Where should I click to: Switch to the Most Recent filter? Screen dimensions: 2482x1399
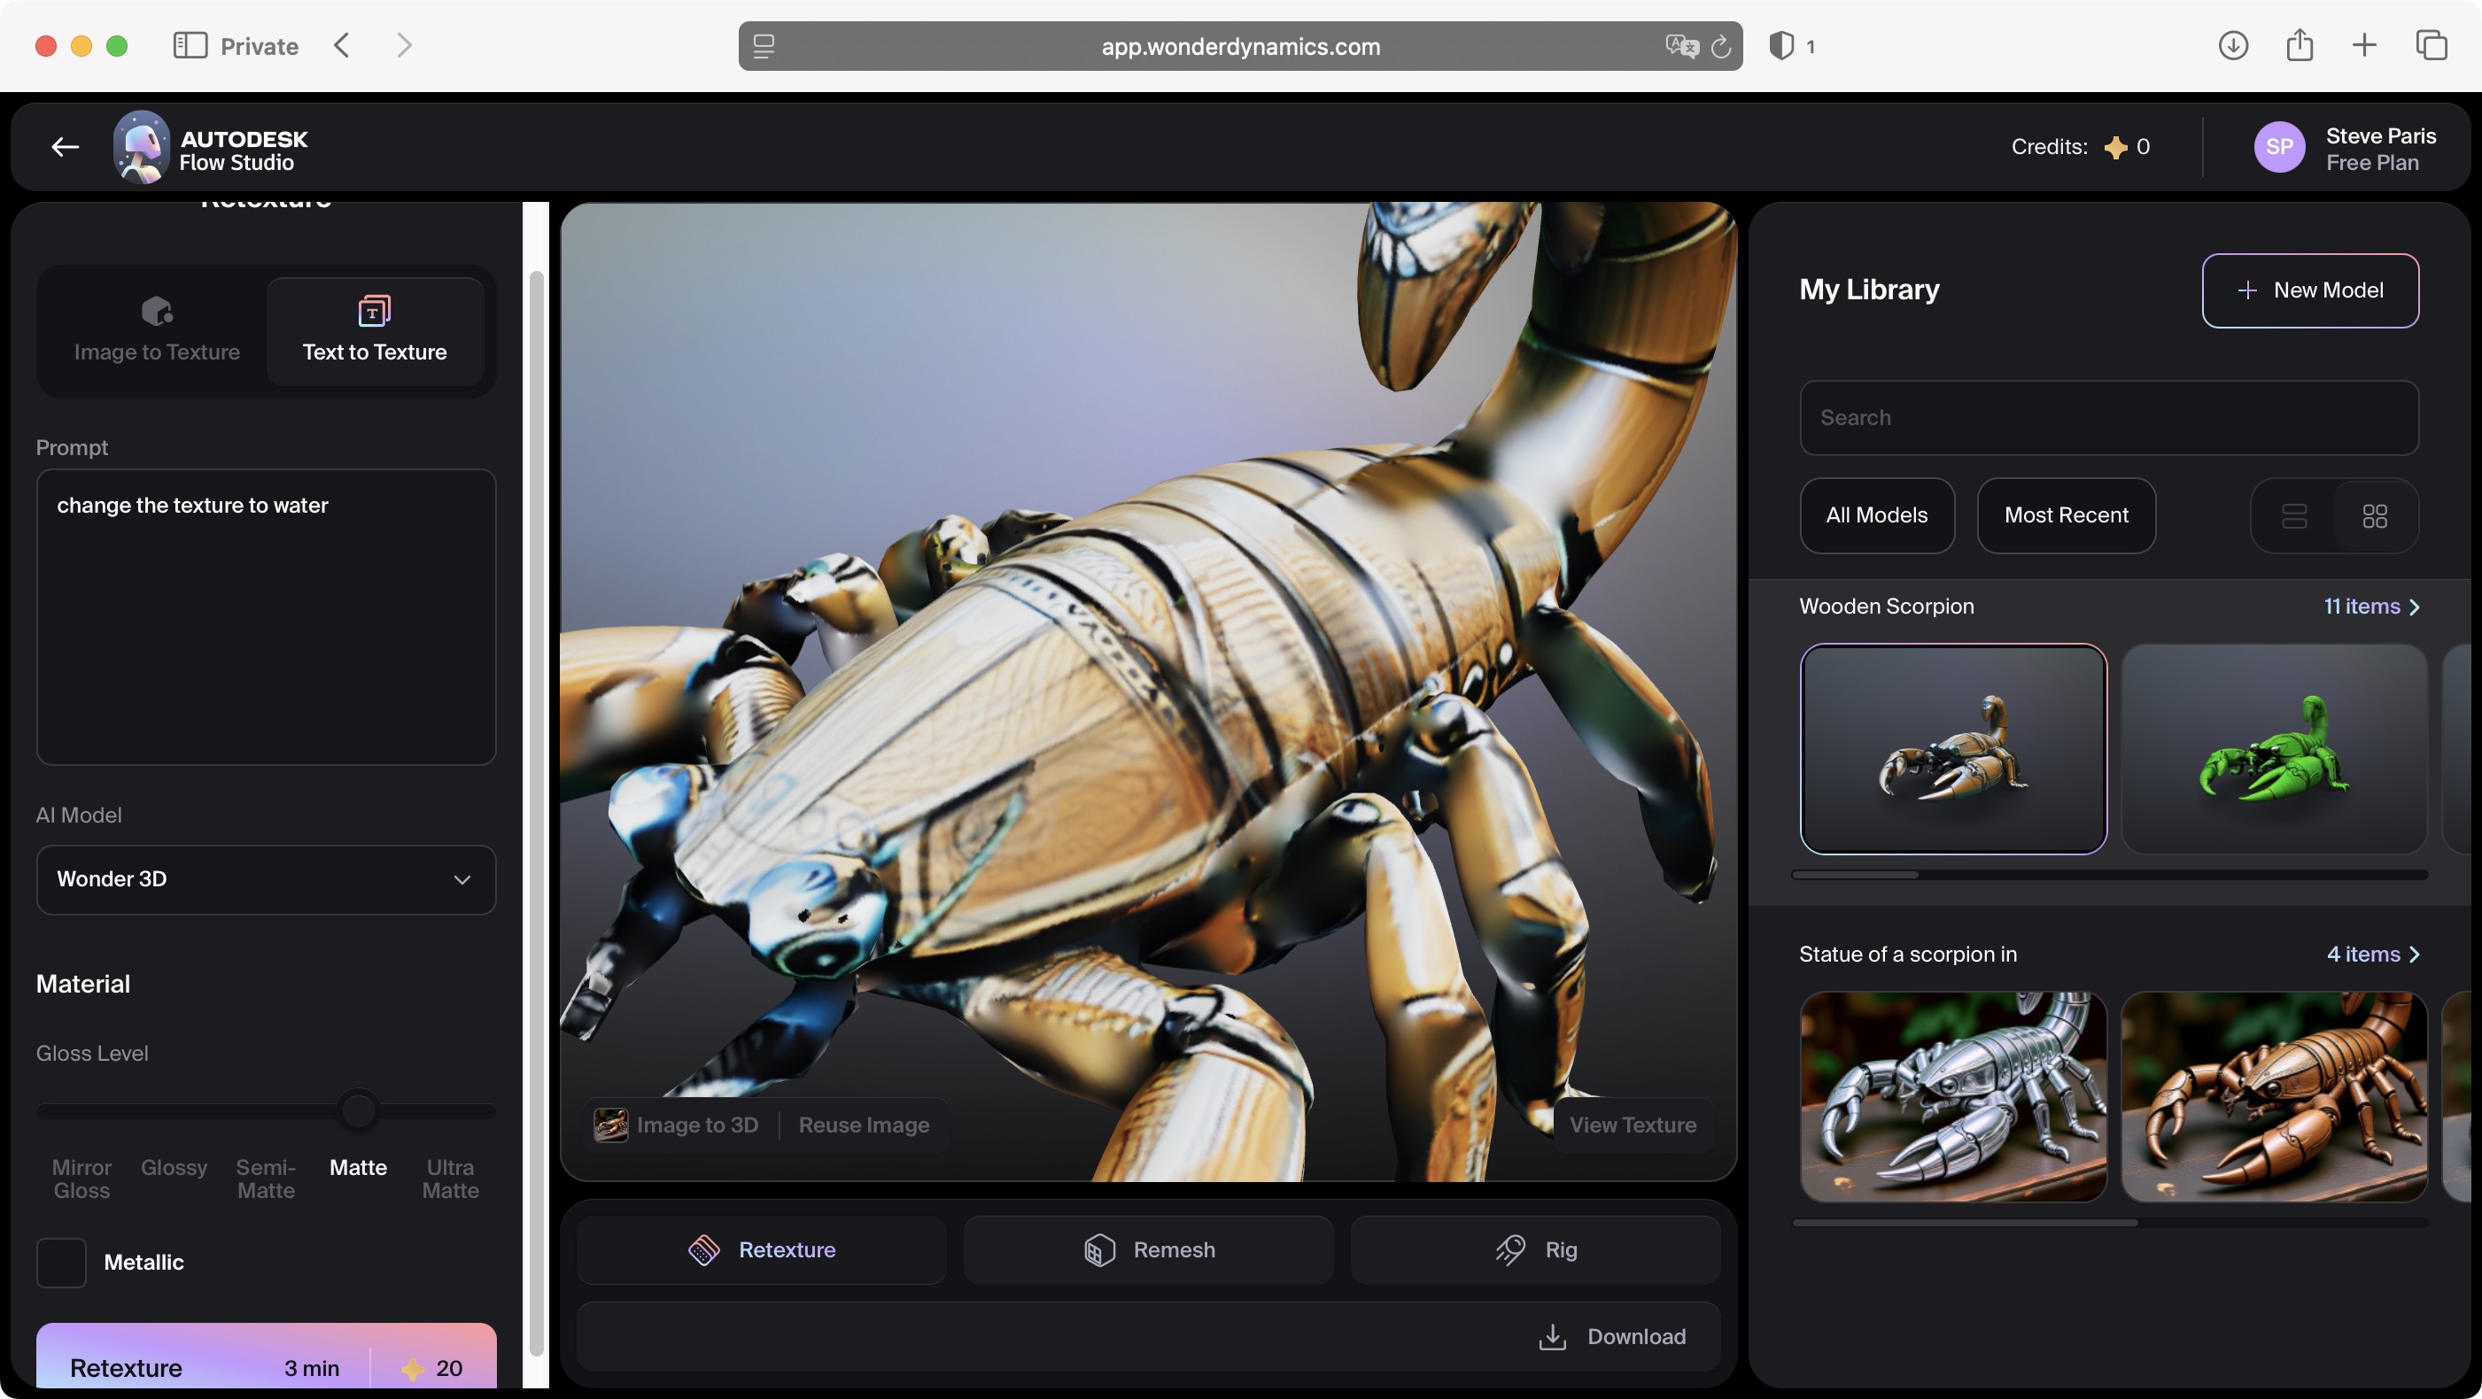[2067, 516]
